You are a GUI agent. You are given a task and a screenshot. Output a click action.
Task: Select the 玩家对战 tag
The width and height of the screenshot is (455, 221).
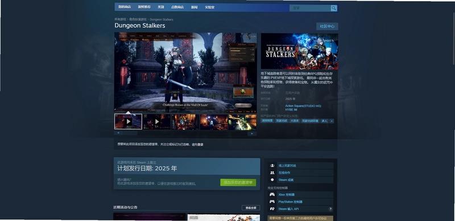[x=282, y=121]
